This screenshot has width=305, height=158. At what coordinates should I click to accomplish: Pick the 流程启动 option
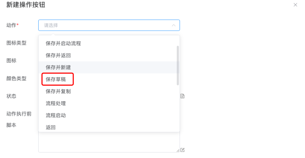coord(56,115)
